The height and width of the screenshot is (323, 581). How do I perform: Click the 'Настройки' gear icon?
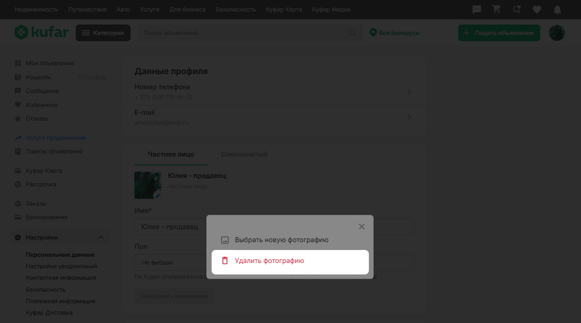tap(18, 237)
